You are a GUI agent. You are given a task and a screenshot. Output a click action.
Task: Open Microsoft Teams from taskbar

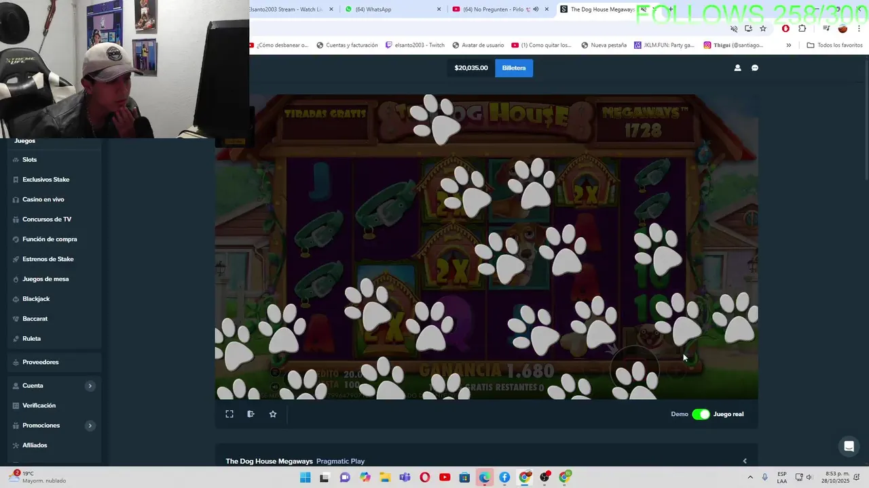[405, 478]
